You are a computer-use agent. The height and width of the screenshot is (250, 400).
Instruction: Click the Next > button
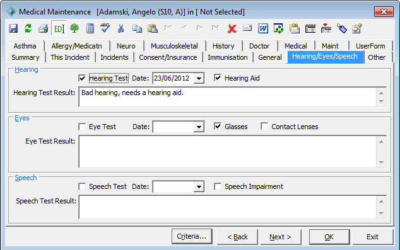click(x=281, y=237)
